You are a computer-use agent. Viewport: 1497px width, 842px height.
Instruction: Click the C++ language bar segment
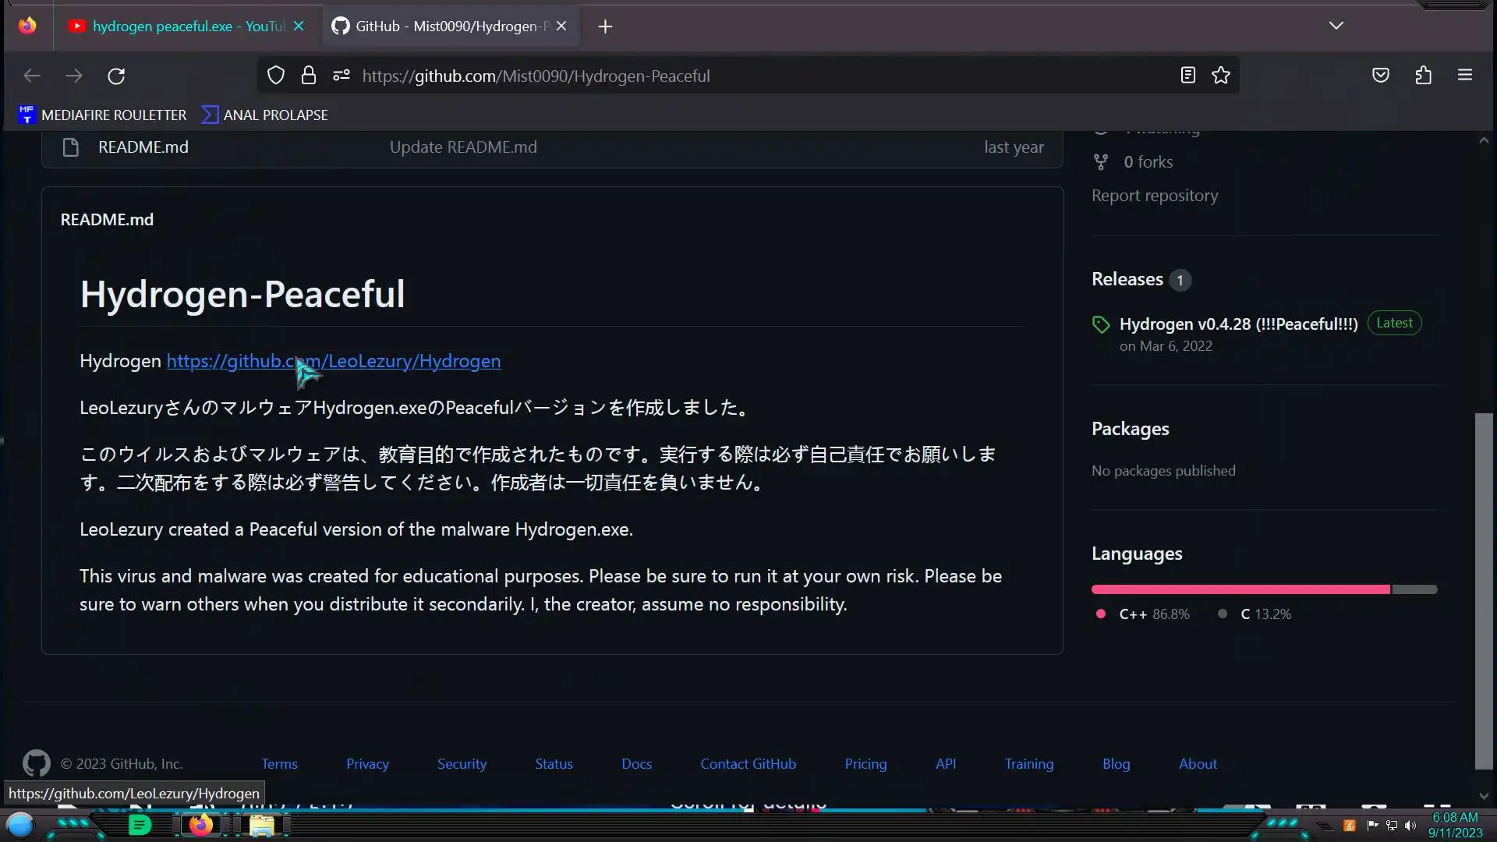[x=1240, y=589]
